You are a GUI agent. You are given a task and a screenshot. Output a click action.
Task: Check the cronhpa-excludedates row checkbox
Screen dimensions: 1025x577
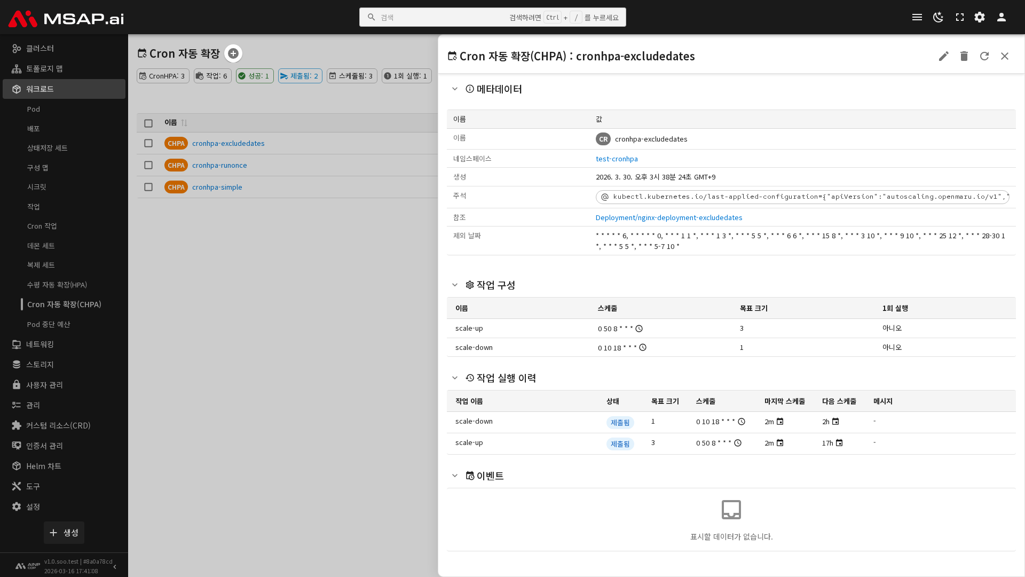(x=148, y=143)
